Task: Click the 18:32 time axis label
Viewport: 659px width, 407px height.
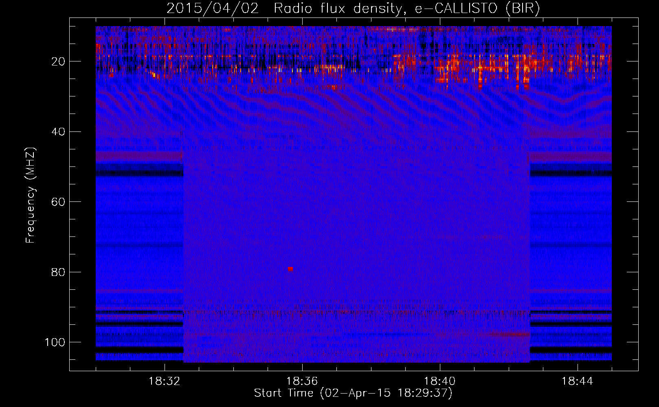Action: (165, 381)
